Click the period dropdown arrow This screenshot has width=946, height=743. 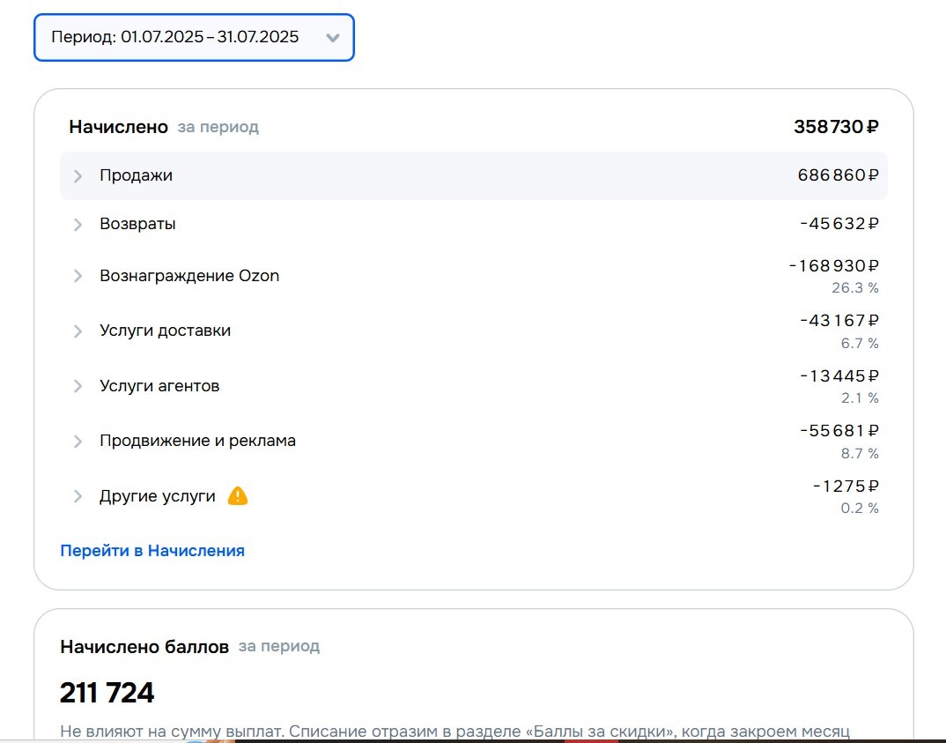[x=332, y=37]
